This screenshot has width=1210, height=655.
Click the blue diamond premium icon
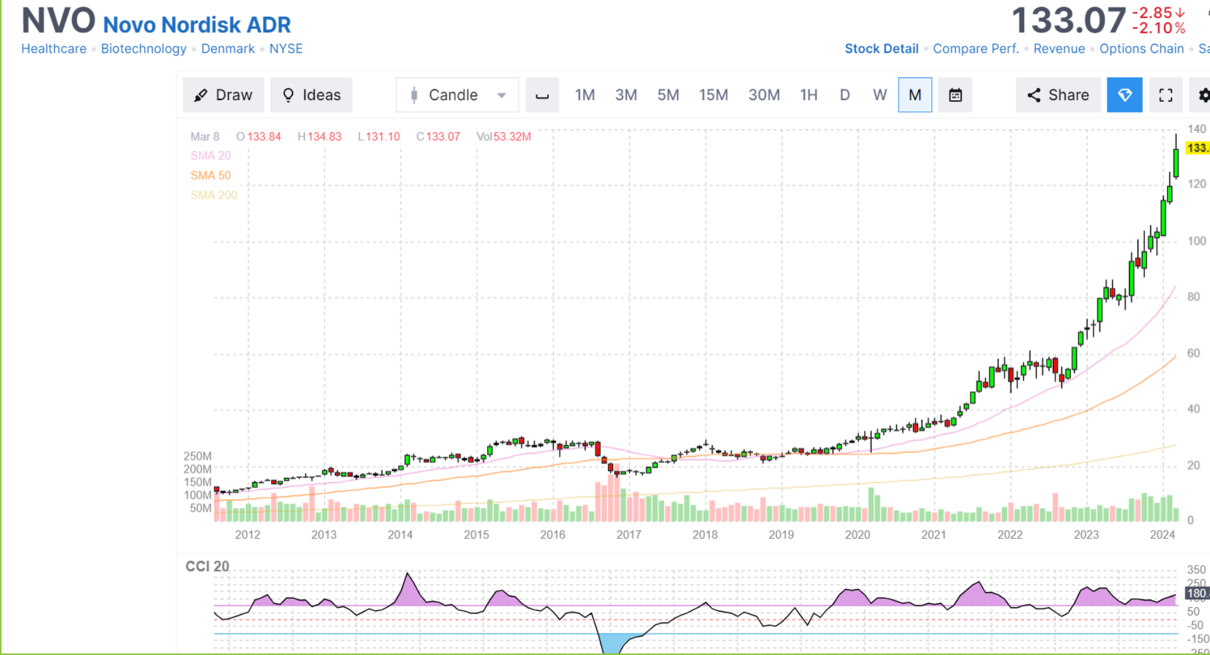tap(1125, 95)
